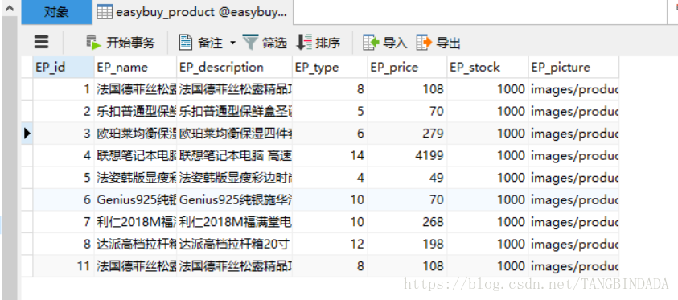678x300 pixels.
Task: Select the name cell Genius925纯银
Action: [x=135, y=199]
